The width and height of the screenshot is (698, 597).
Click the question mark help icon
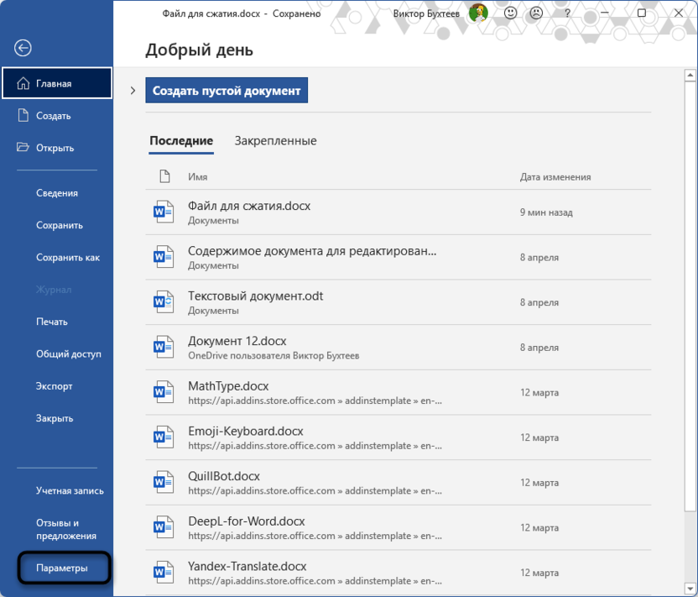567,13
